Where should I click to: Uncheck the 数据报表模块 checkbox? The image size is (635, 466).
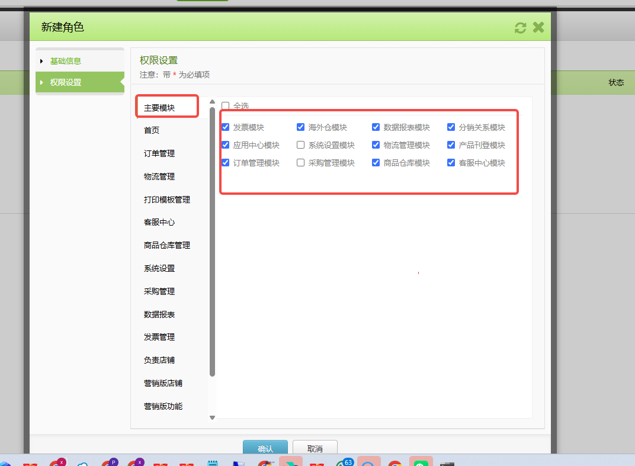[x=376, y=127]
